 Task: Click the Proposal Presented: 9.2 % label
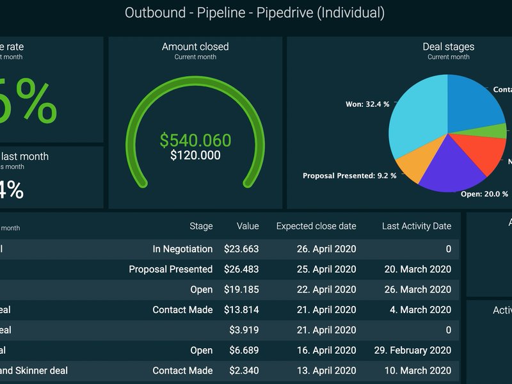click(349, 175)
